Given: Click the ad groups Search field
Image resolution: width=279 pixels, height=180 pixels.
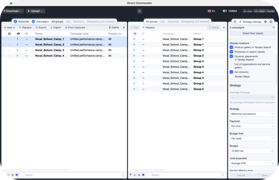Looking at the screenshot, I should 185,175.
